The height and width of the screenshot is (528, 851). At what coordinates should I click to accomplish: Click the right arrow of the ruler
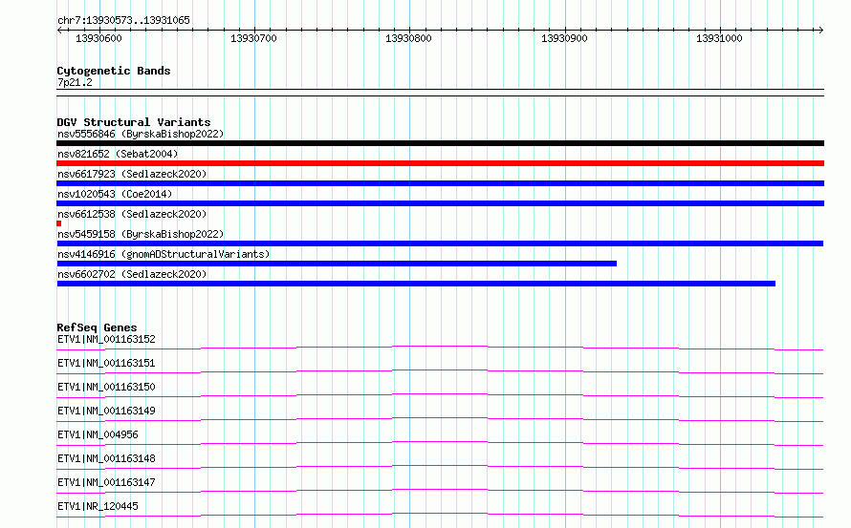(x=820, y=30)
